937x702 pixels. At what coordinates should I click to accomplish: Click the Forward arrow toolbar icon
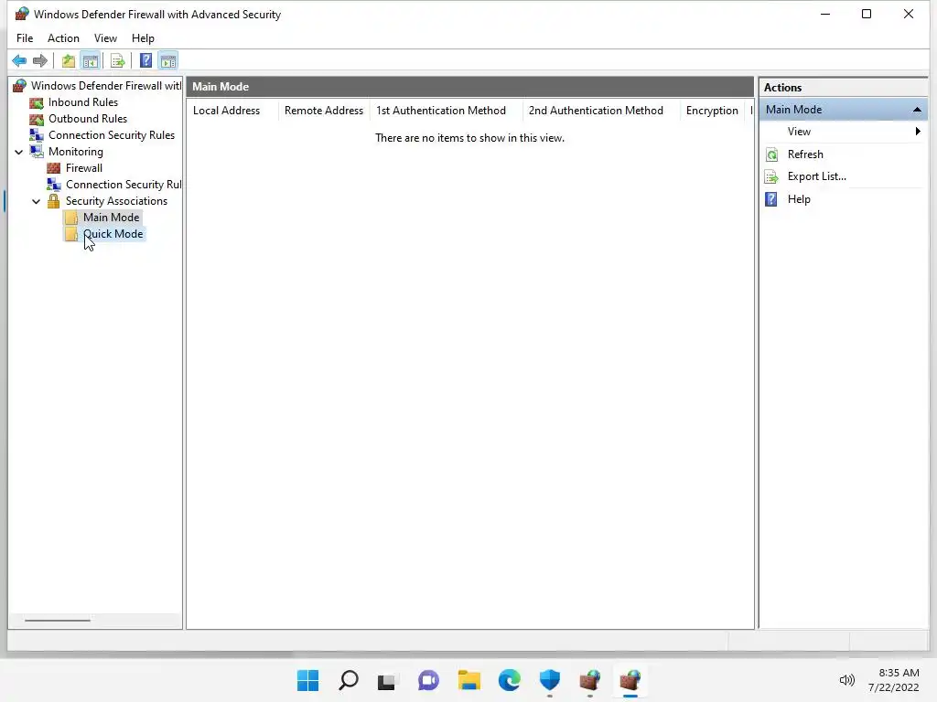pos(40,61)
